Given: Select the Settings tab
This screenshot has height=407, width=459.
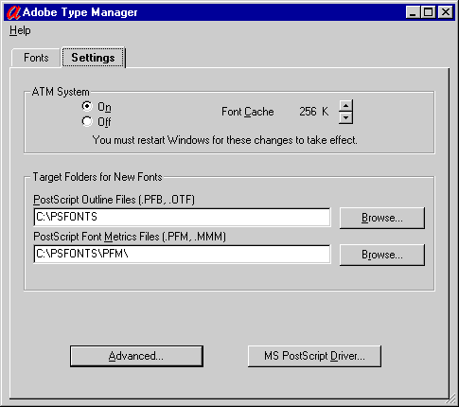Looking at the screenshot, I should click(93, 58).
